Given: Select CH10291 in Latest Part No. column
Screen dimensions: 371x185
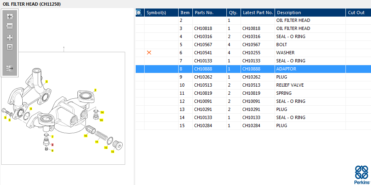Looking at the screenshot, I should tap(251, 109).
